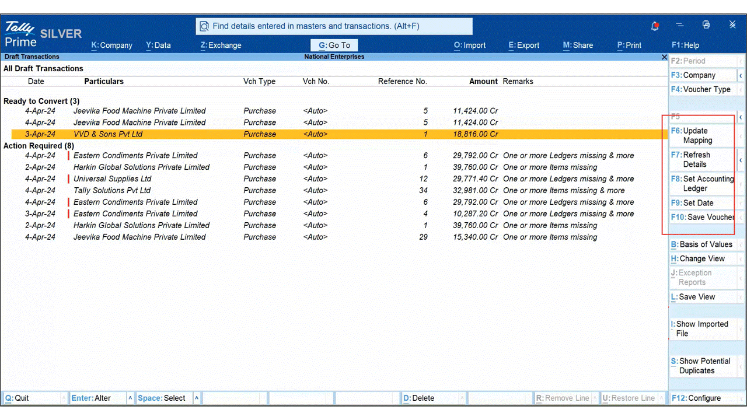Viewport: 747px width, 420px height.
Task: Click the restore window icon in title bar
Action: [x=706, y=24]
